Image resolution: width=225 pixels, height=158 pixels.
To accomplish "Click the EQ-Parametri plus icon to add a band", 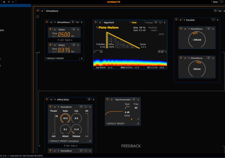I will click(138, 119).
